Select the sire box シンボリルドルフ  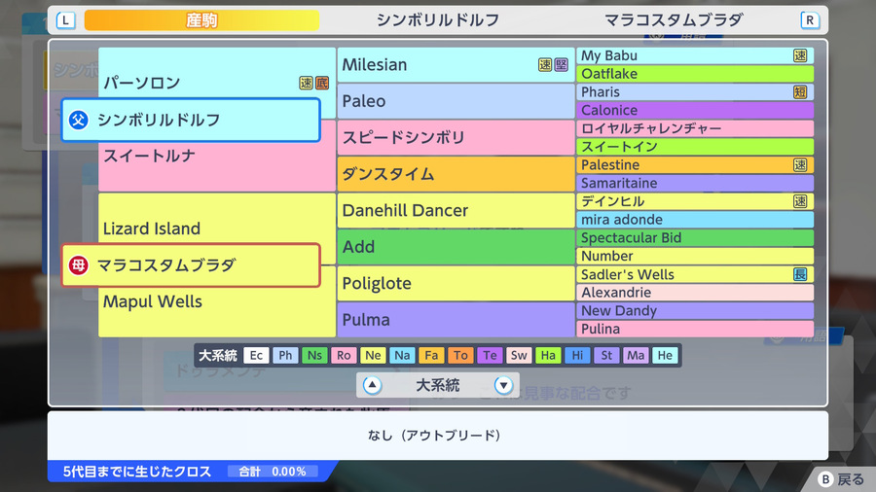(191, 120)
